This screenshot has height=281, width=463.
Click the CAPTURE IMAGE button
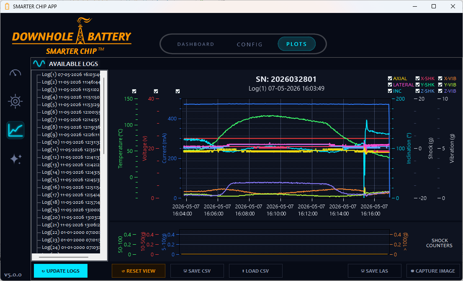[x=433, y=271]
